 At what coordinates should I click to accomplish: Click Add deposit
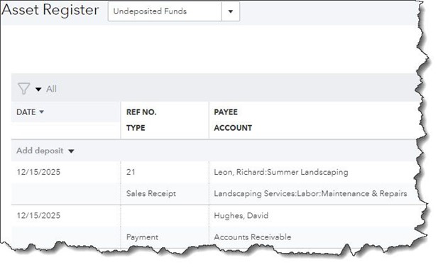(40, 151)
